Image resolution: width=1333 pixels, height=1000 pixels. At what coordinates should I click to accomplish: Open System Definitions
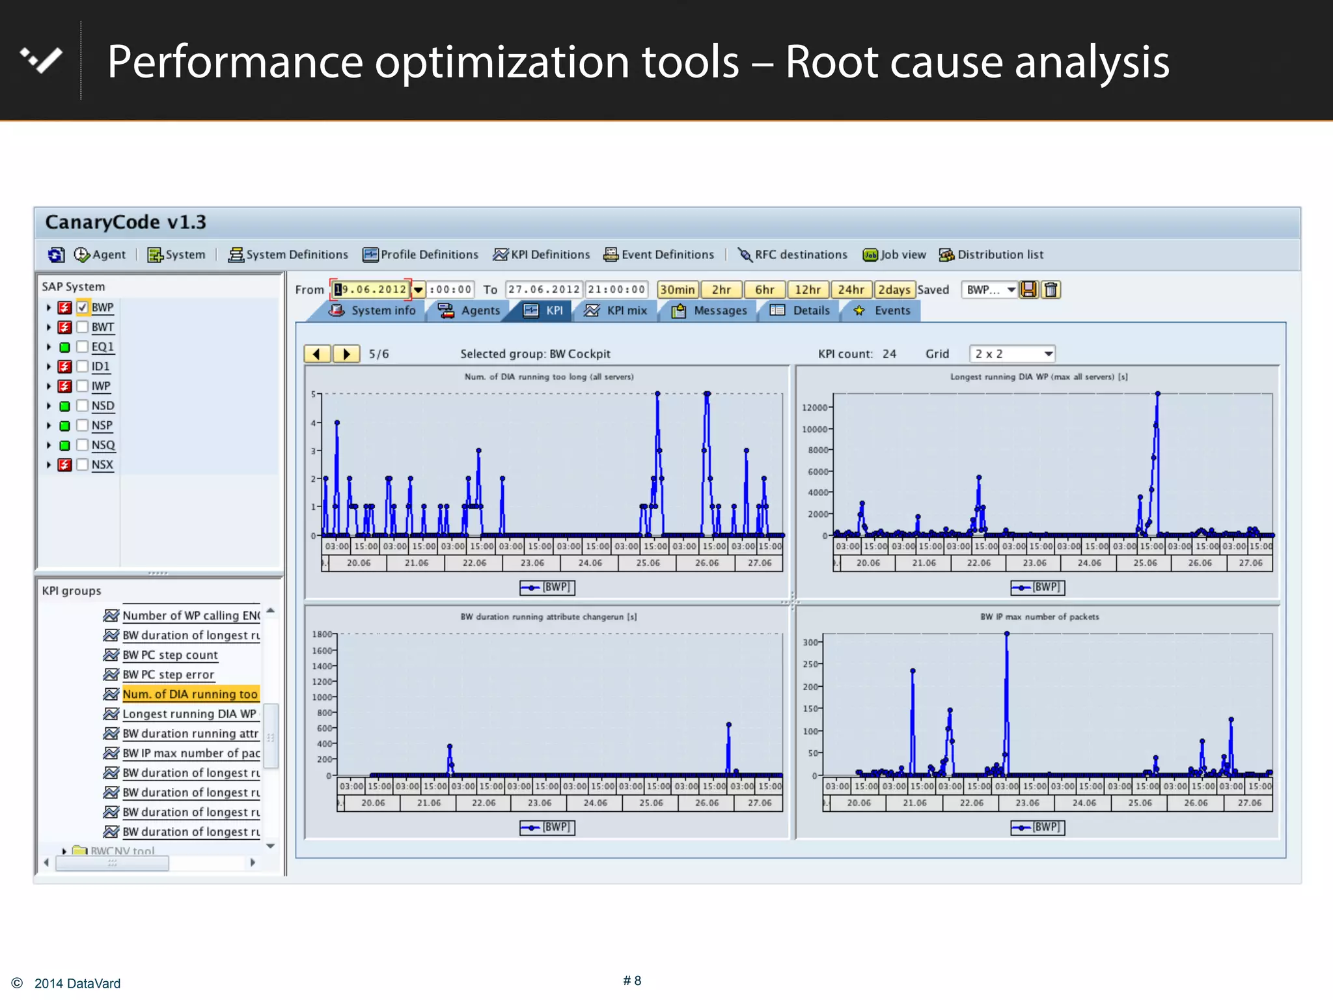(288, 255)
